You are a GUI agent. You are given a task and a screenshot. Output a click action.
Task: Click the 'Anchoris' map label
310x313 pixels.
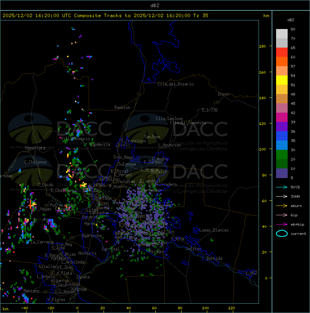(87, 253)
